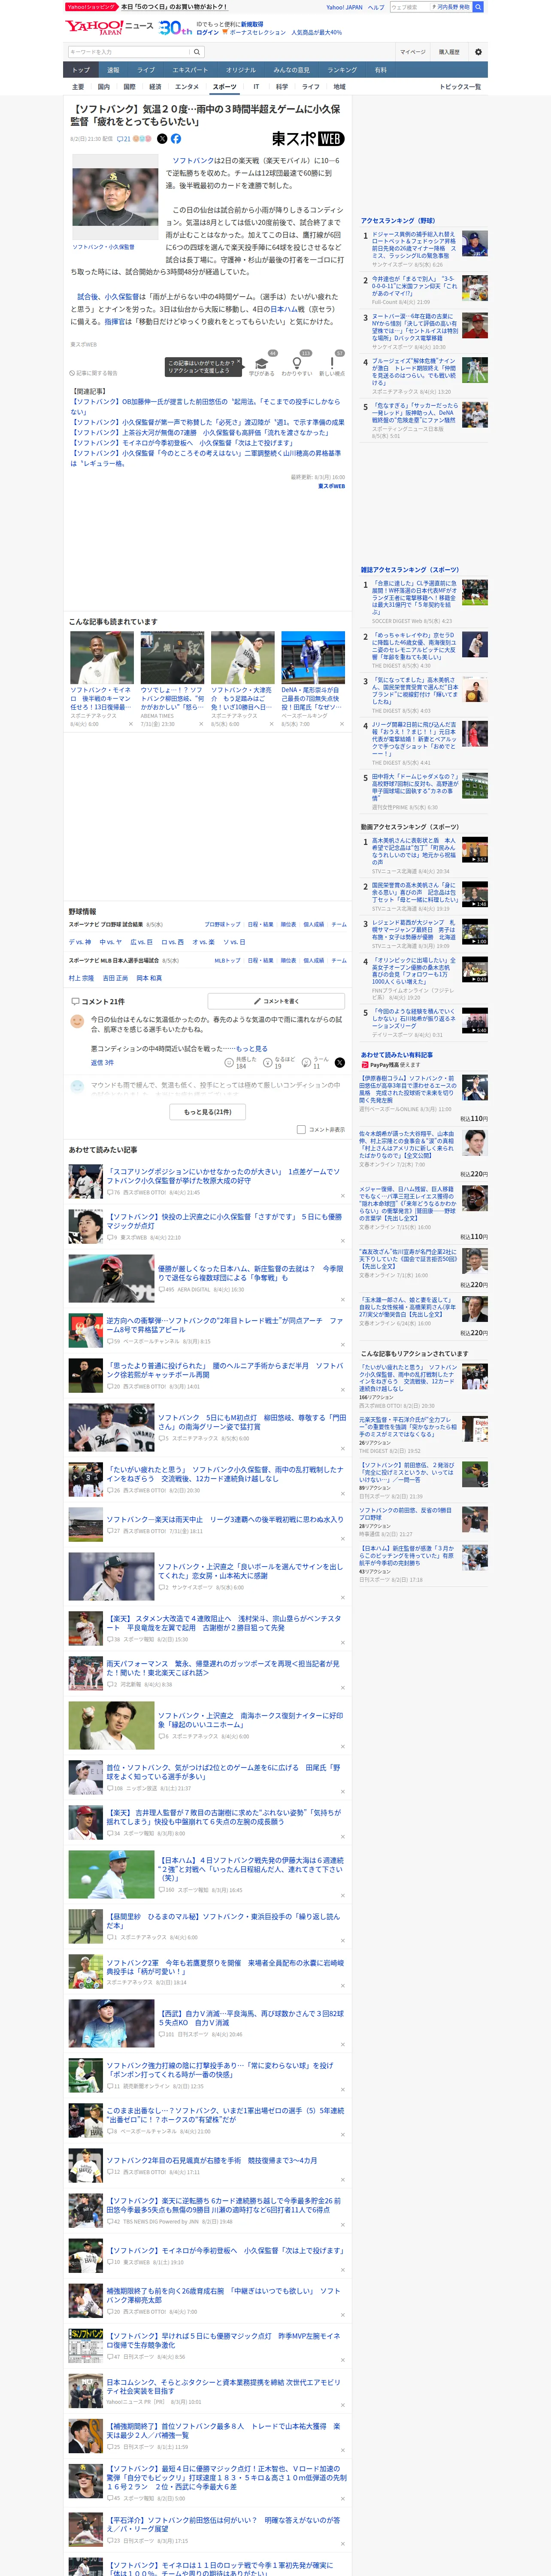
Task: Select the トップ tab
Action: (81, 70)
